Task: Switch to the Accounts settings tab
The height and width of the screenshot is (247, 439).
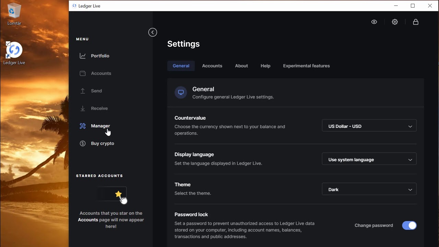Action: tap(212, 66)
